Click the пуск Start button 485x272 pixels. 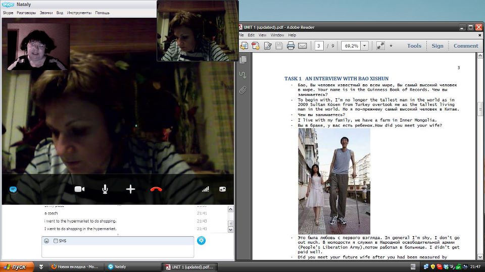(17, 266)
